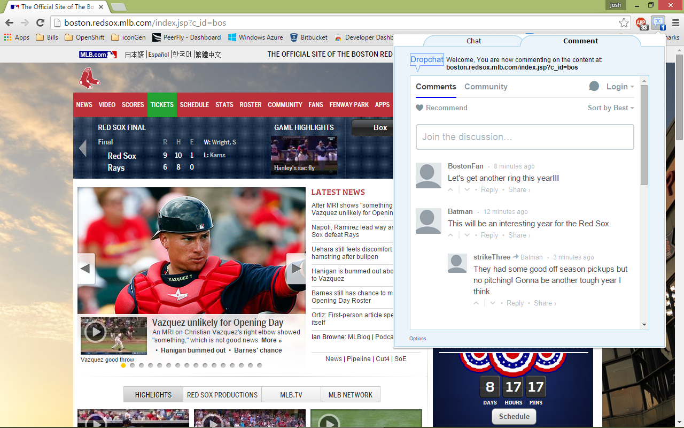
Task: Switch to the Comment tab
Action: 580,41
